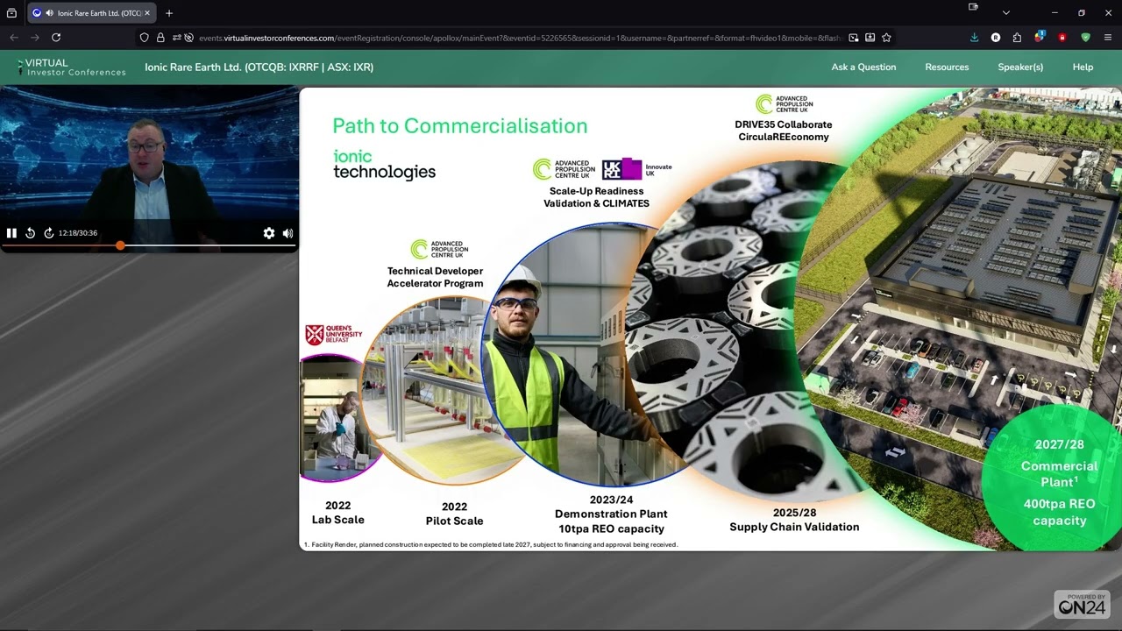The image size is (1122, 631).
Task: Open the extensions puzzle icon
Action: click(x=1017, y=38)
